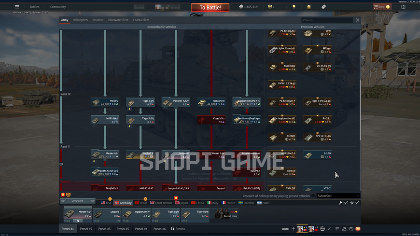
Task: Select the USSR nation
Action: pyautogui.click(x=141, y=203)
